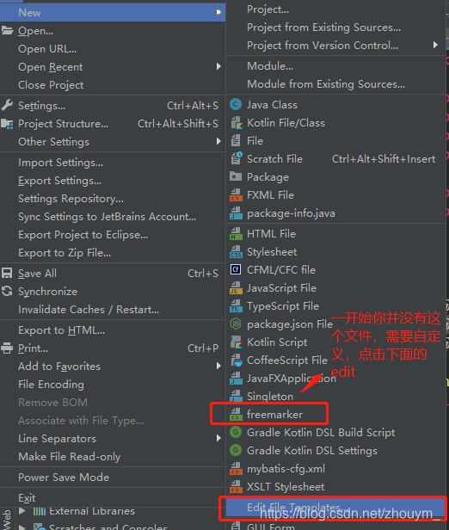Click the package-info.java icon
Viewport: 449px width, 530px height.
point(236,213)
